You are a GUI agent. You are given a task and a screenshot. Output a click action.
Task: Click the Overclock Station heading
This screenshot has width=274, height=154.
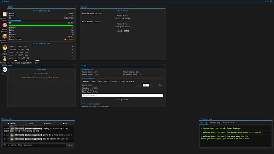(91, 104)
